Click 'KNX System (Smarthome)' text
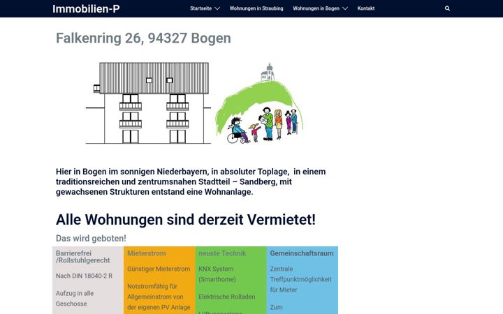 pyautogui.click(x=217, y=274)
